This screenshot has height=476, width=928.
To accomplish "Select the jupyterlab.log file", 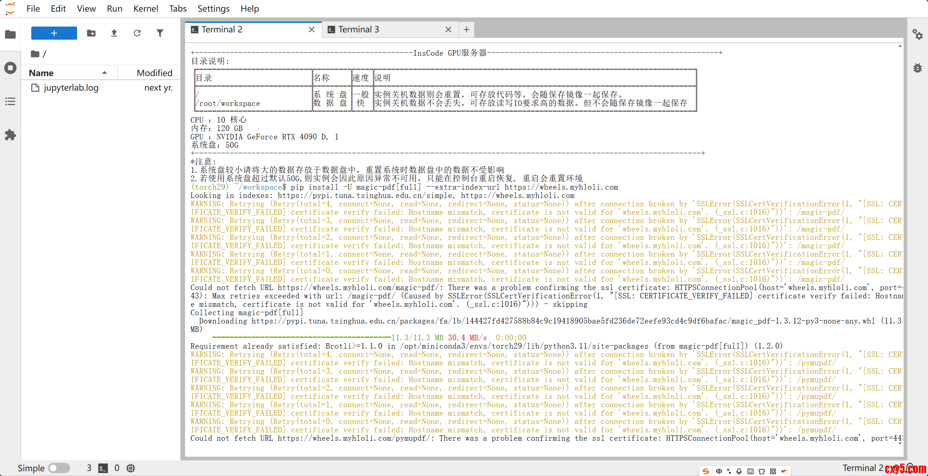I will [x=71, y=88].
